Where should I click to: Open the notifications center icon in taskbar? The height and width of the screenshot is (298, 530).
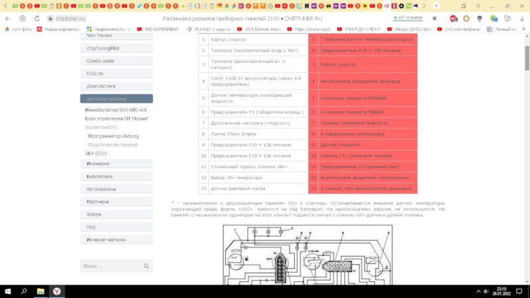click(519, 291)
